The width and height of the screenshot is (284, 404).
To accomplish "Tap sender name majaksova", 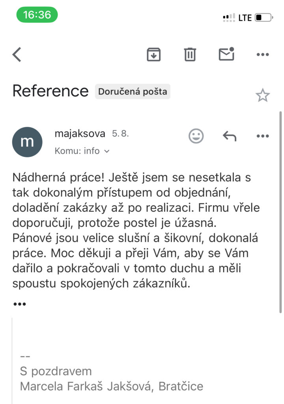I will [x=80, y=134].
